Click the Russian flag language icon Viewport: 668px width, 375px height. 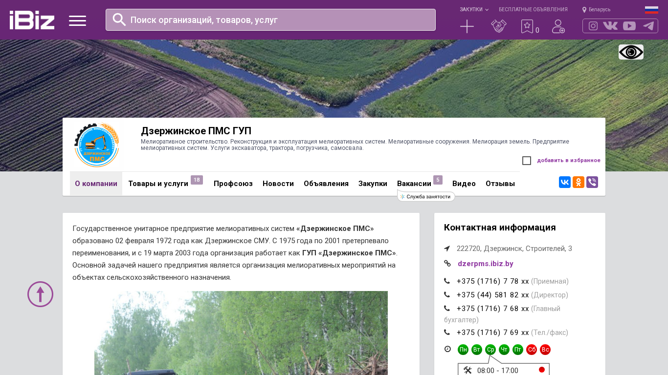pyautogui.click(x=651, y=10)
